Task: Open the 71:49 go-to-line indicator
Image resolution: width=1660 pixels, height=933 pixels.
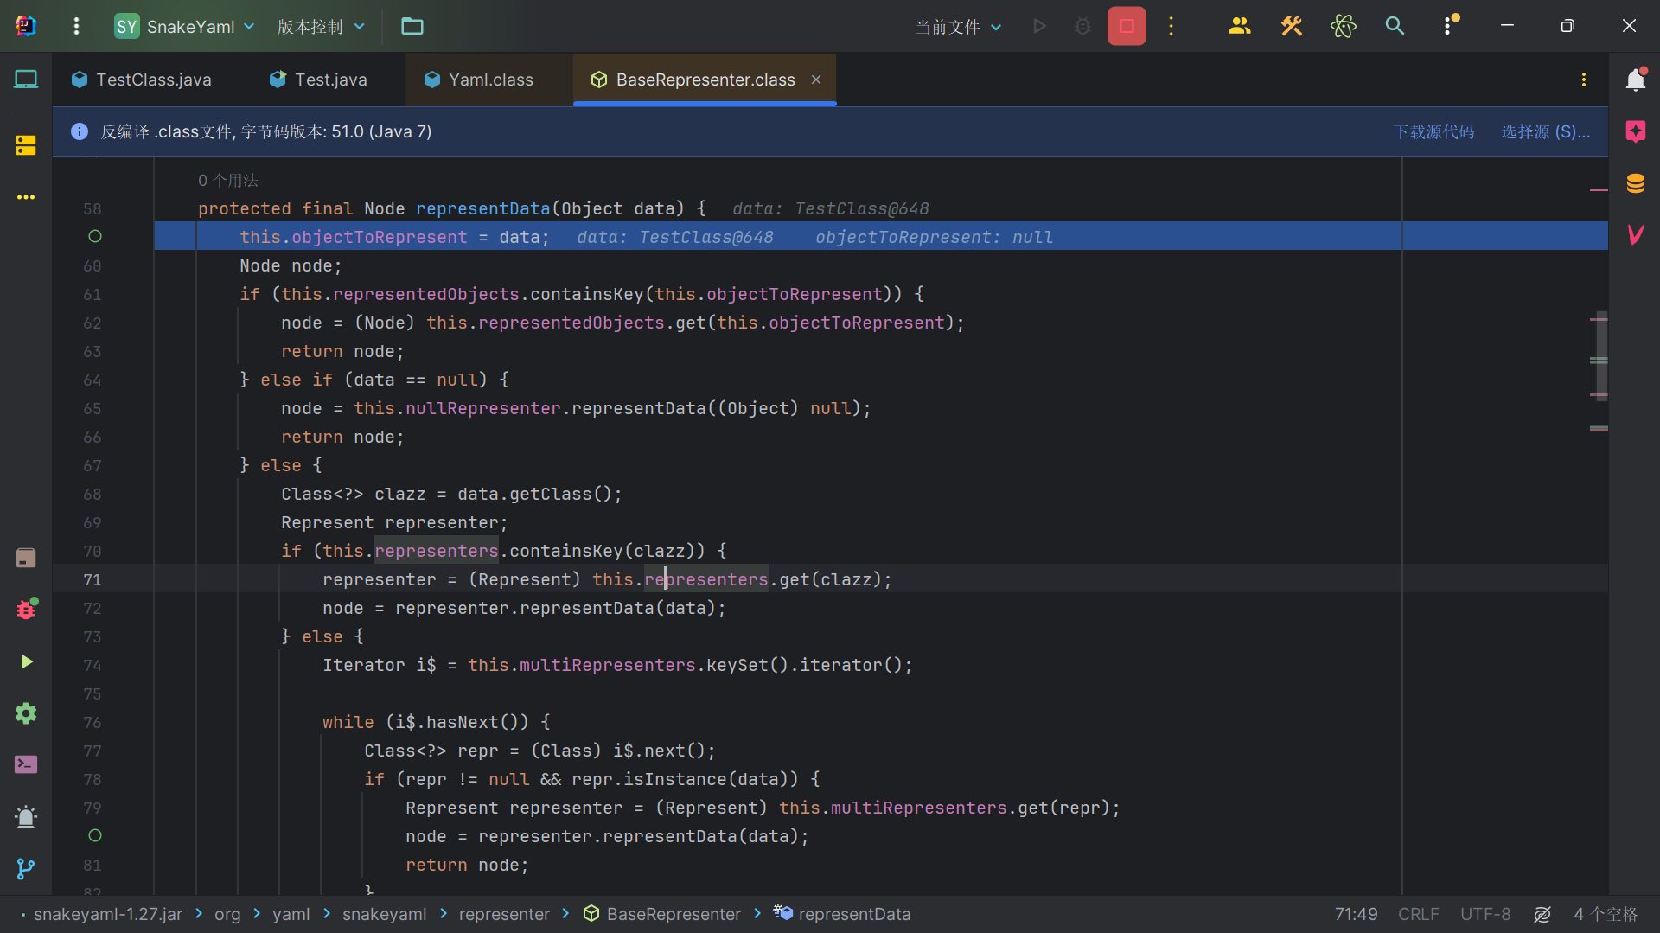Action: pyautogui.click(x=1356, y=914)
